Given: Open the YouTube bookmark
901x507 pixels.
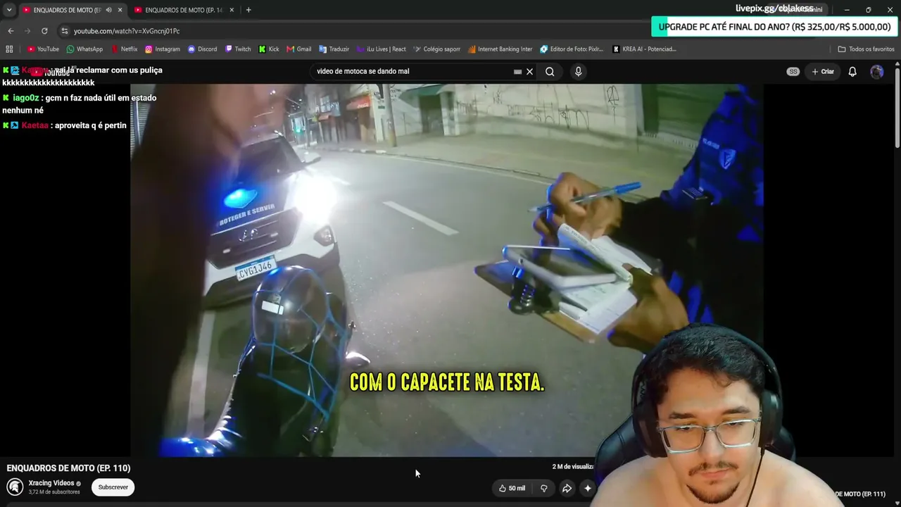Looking at the screenshot, I should tap(43, 49).
